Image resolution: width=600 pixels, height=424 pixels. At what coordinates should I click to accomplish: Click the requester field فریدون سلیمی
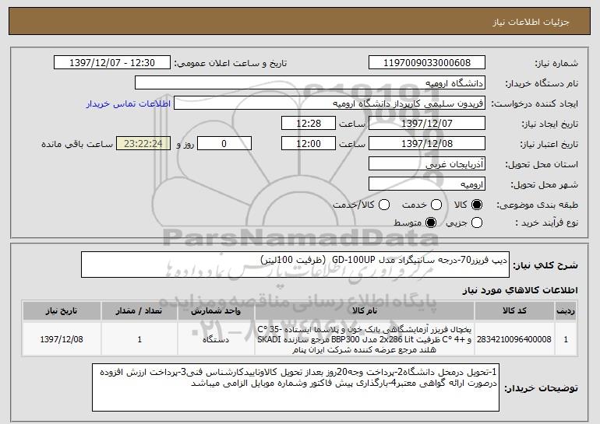tap(330, 103)
